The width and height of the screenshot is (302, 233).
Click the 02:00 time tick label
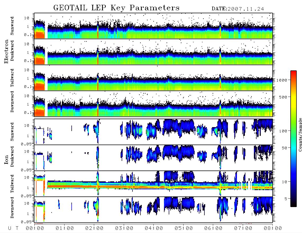click(94, 228)
